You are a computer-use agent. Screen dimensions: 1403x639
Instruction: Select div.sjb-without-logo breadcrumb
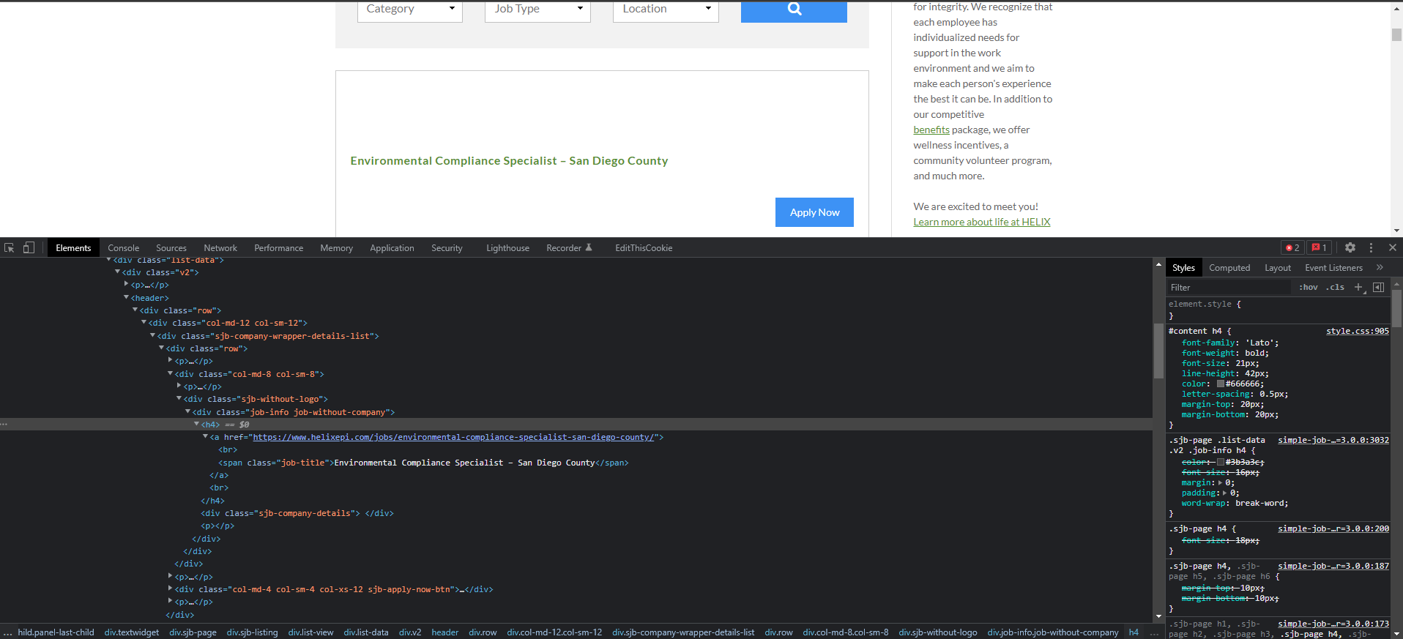coord(937,632)
